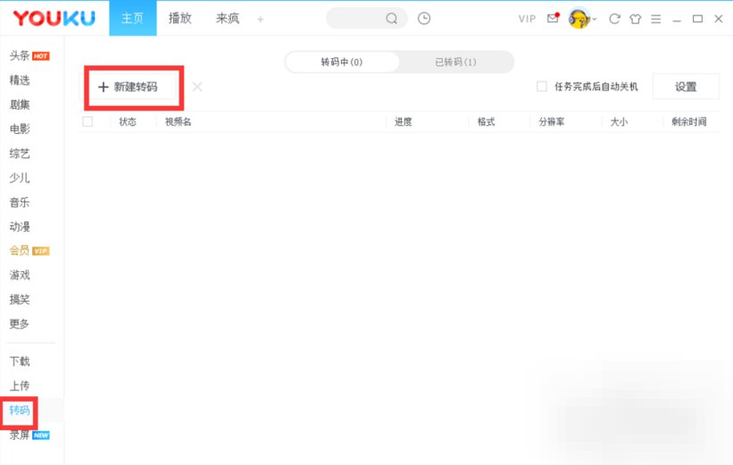Click the delete X icon beside 新建转码
This screenshot has width=733, height=465.
(x=197, y=87)
